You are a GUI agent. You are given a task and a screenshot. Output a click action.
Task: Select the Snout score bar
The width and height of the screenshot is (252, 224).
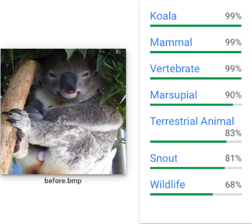tap(196, 168)
